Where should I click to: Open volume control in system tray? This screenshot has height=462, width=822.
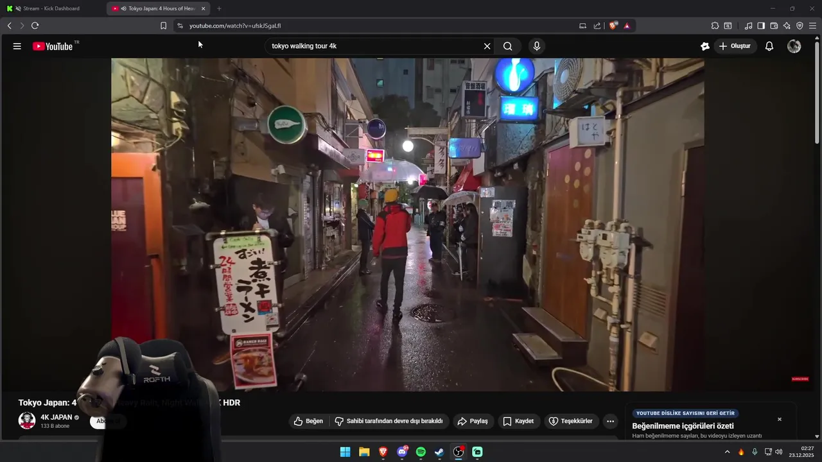[779, 452]
